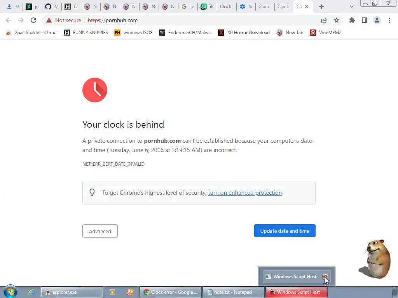This screenshot has height=298, width=398.
Task: Open New Tab bookmark
Action: 290,33
